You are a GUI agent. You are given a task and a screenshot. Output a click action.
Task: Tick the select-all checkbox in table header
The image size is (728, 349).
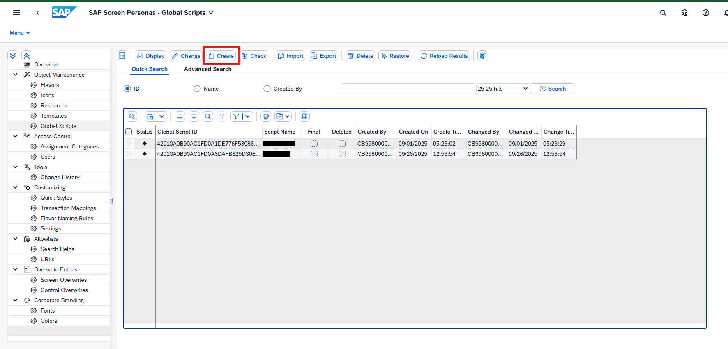(129, 132)
